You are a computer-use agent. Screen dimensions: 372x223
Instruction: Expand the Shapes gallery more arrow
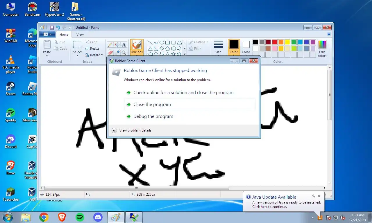coord(185,54)
